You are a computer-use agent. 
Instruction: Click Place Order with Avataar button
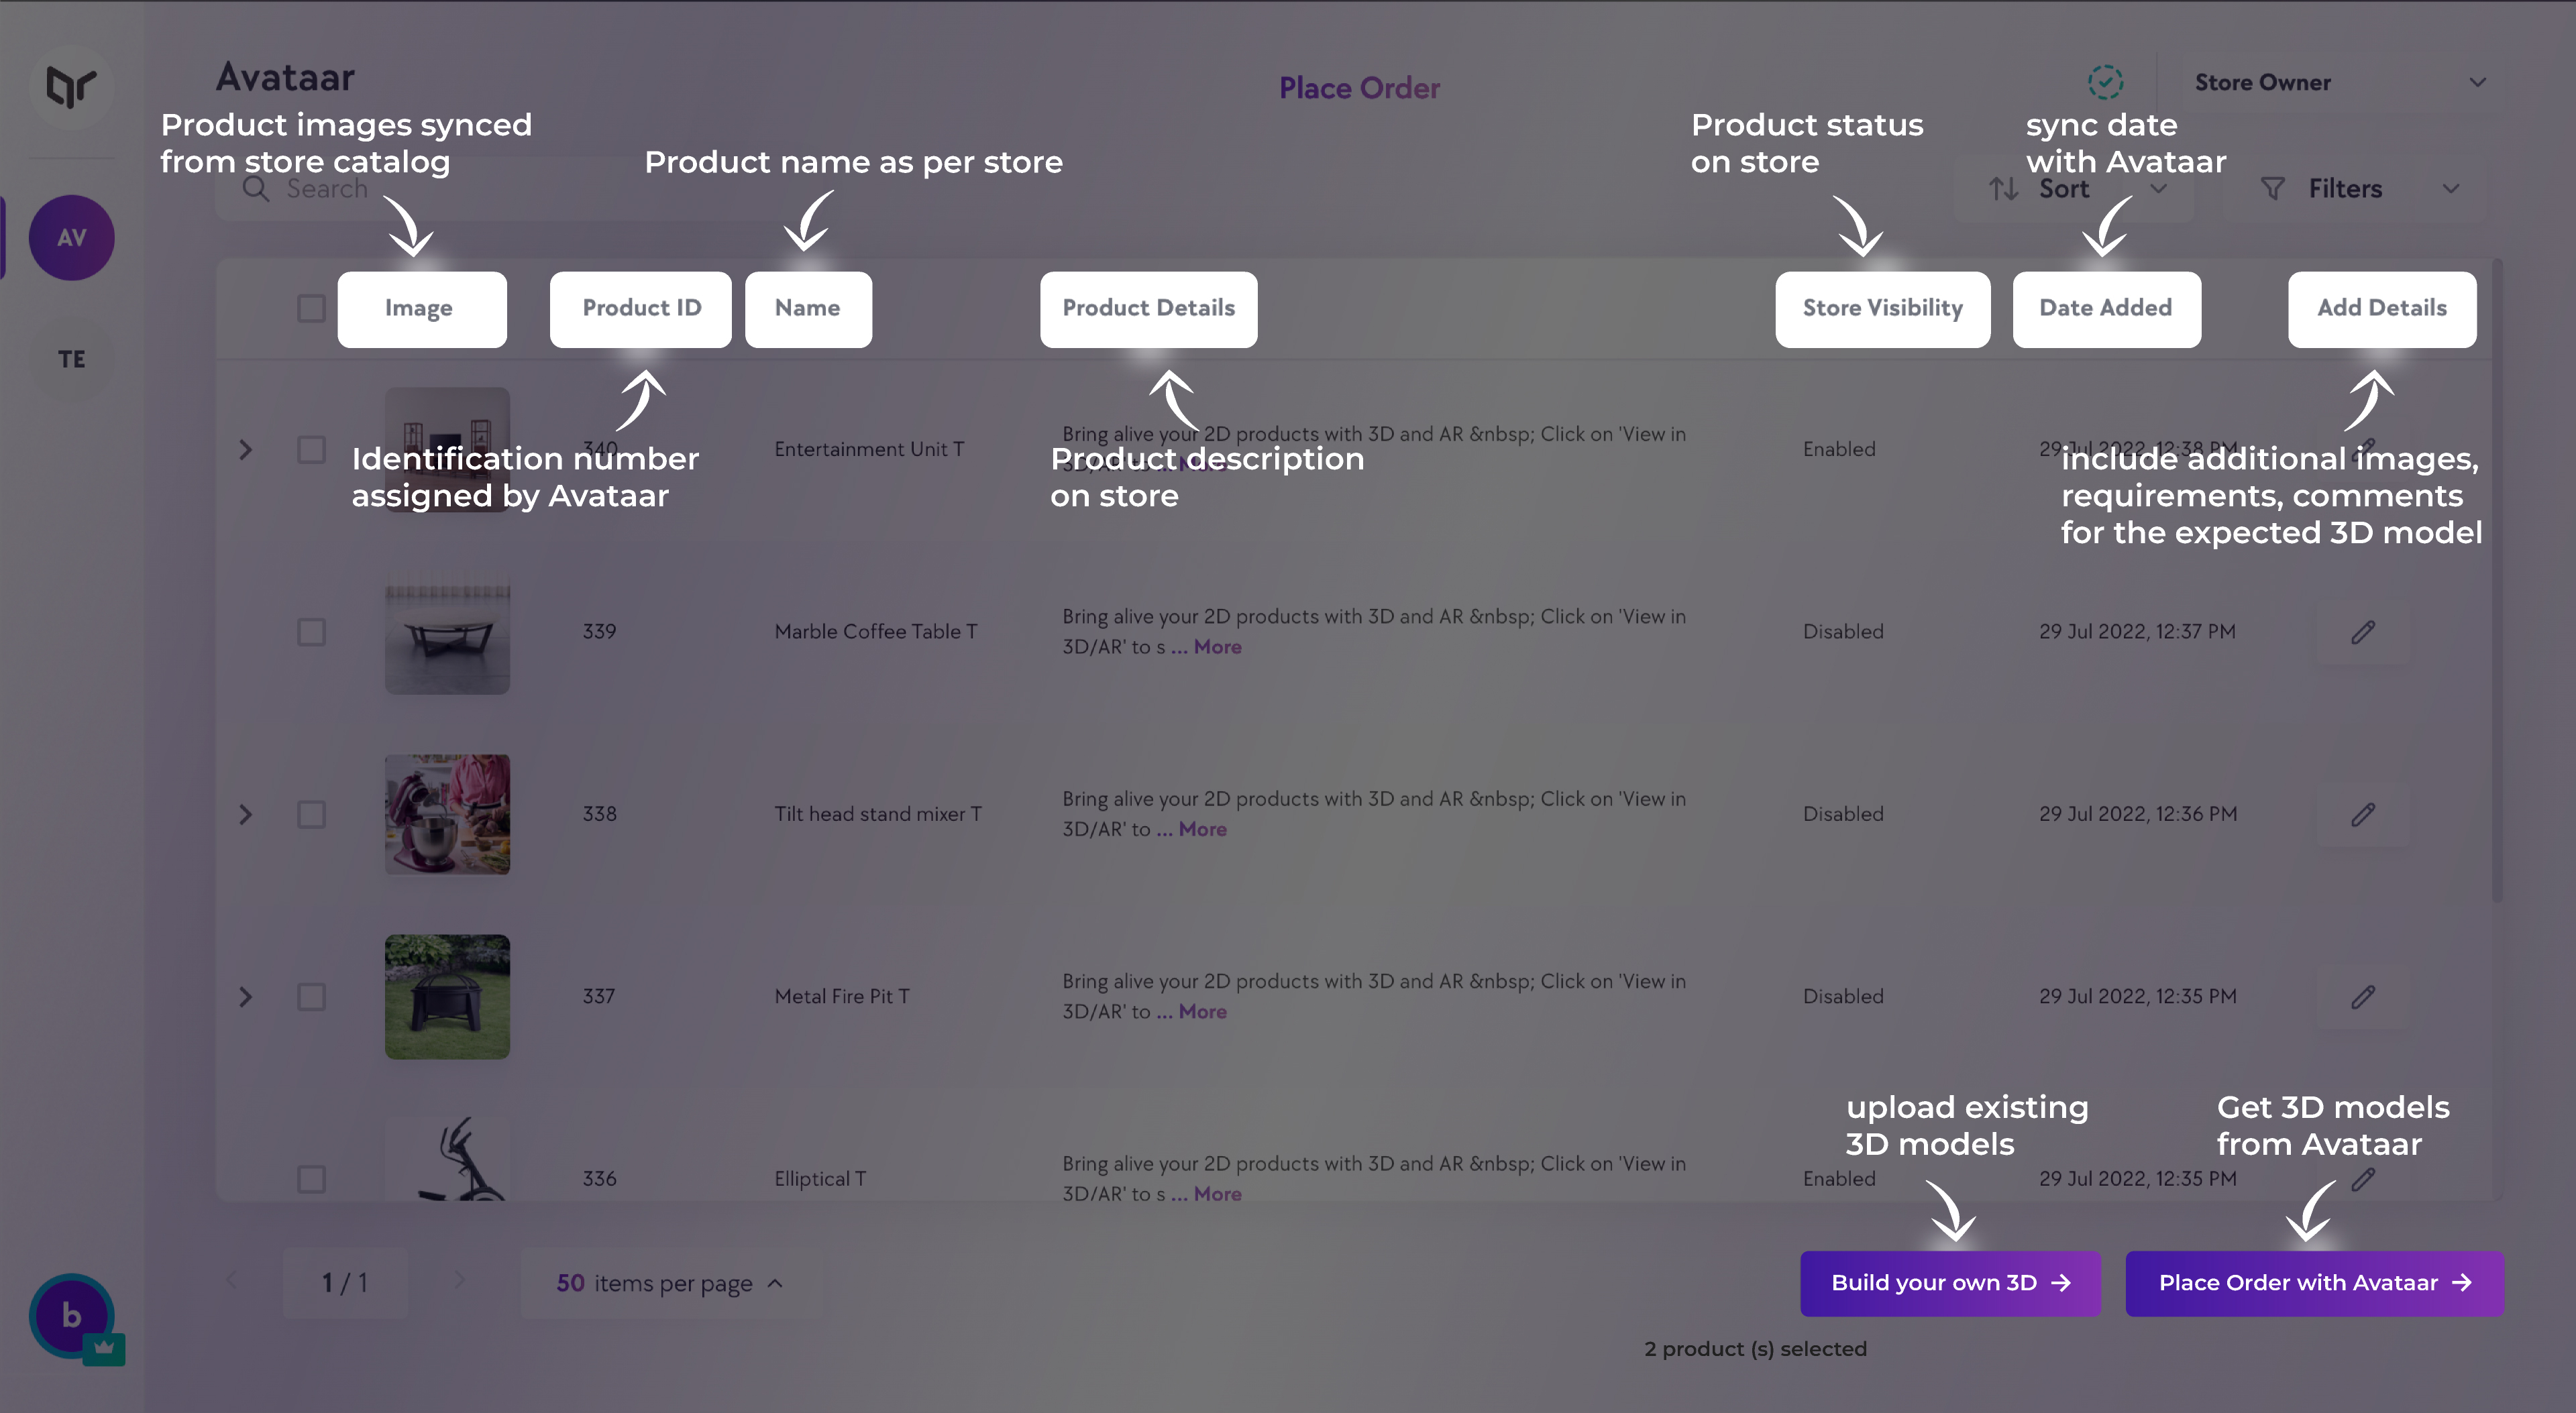coord(2314,1283)
